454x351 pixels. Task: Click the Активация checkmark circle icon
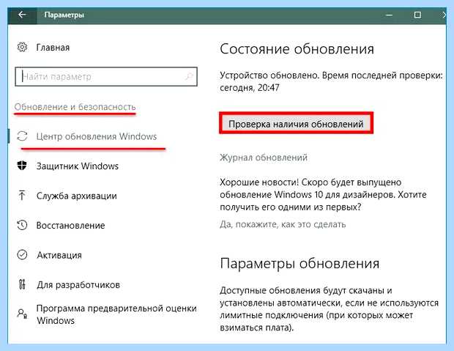(x=22, y=255)
